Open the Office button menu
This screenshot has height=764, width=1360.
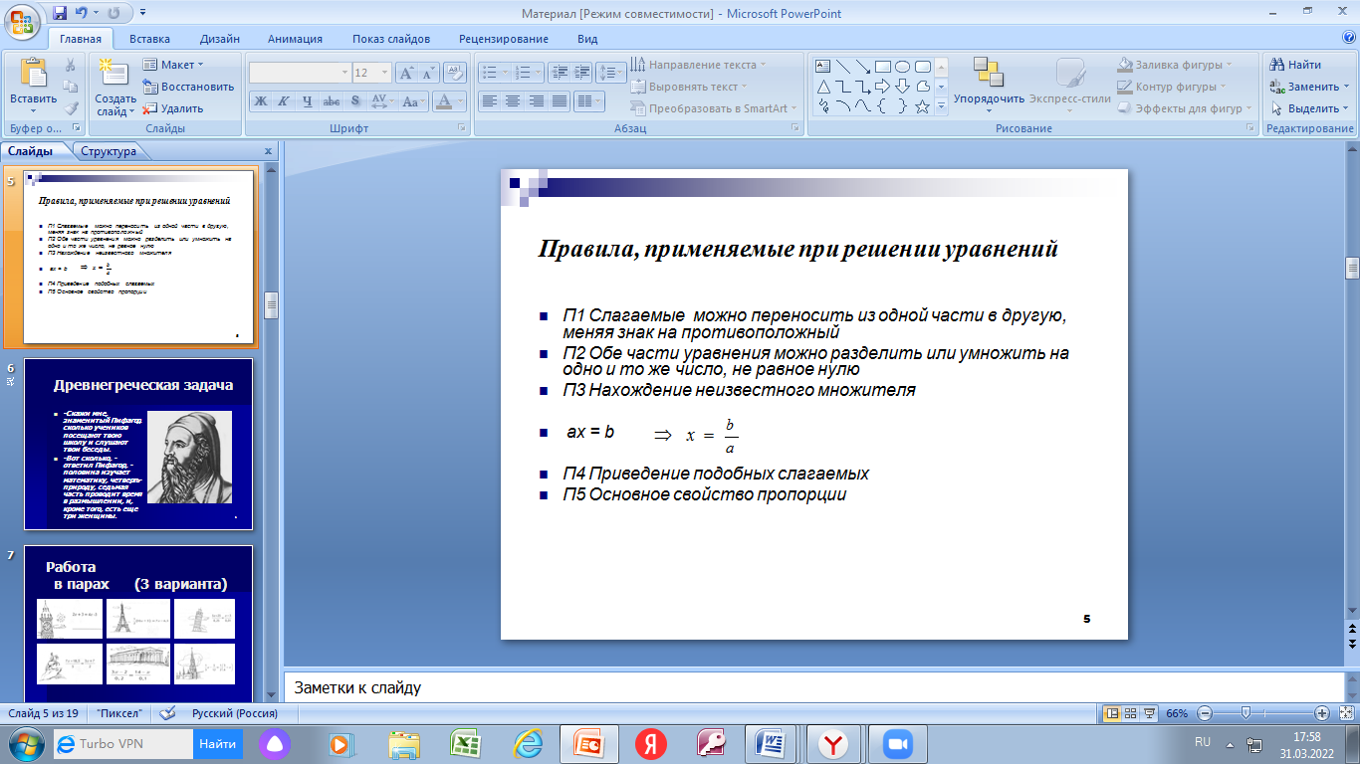pyautogui.click(x=22, y=20)
